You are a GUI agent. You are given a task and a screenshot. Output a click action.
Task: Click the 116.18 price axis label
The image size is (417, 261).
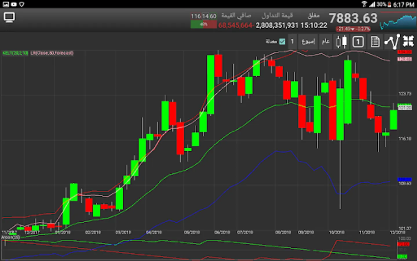[x=405, y=139]
